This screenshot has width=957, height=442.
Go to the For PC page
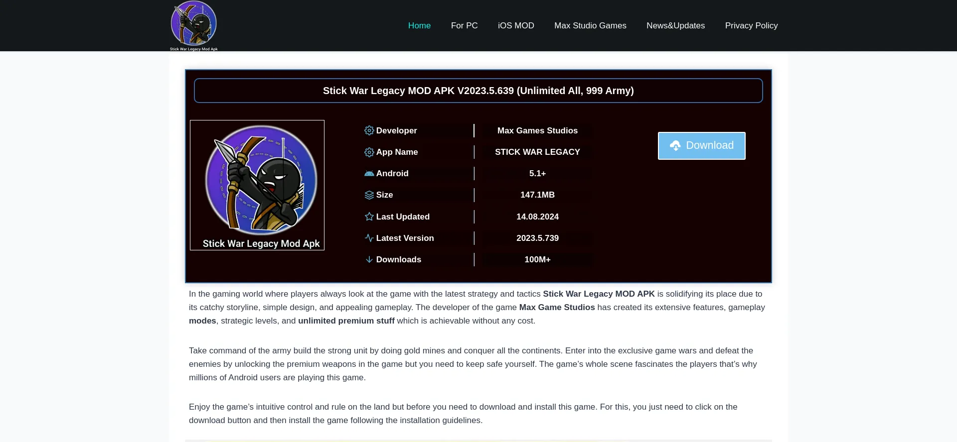coord(464,25)
